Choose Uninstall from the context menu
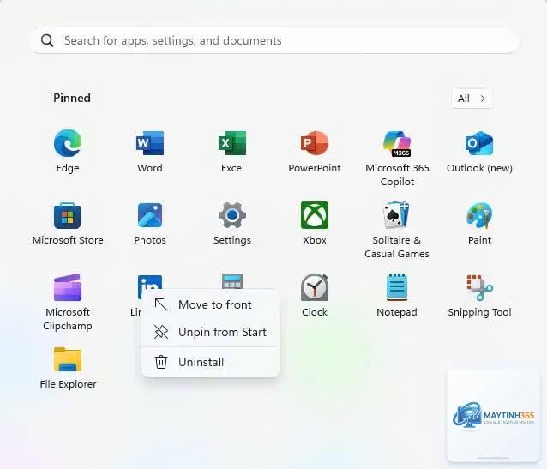 (211, 362)
